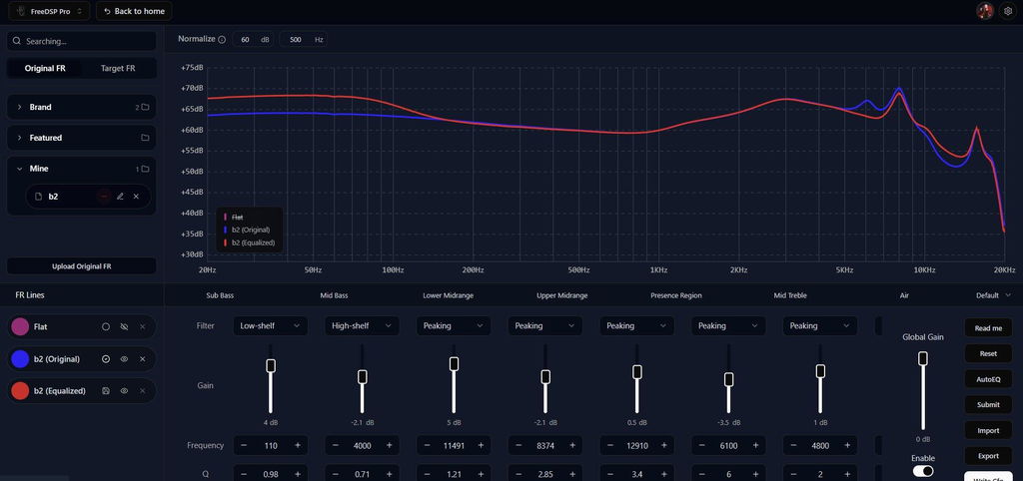Expand the Brand folder
Viewport: 1023px width, 481px height.
point(82,107)
